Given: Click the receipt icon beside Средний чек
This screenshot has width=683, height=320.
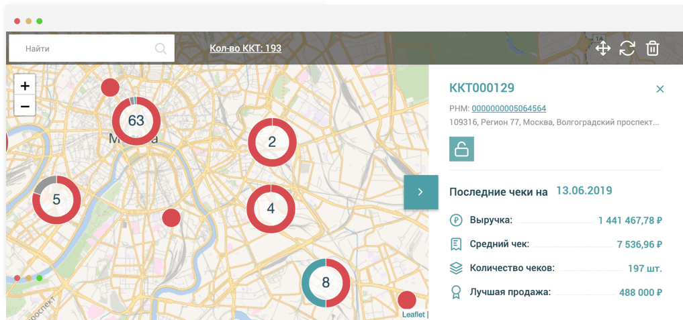Looking at the screenshot, I should (x=455, y=244).
